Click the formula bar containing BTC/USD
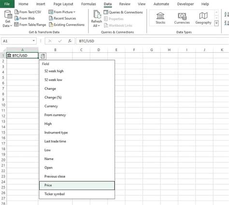Screen dimensions: 229x205 [152, 41]
